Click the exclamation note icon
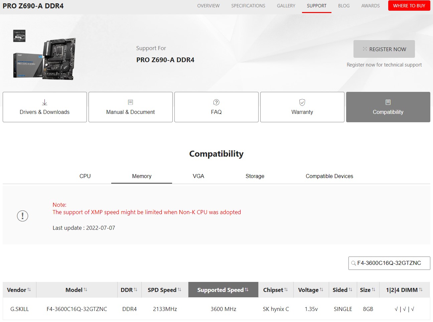The width and height of the screenshot is (433, 322). [22, 216]
